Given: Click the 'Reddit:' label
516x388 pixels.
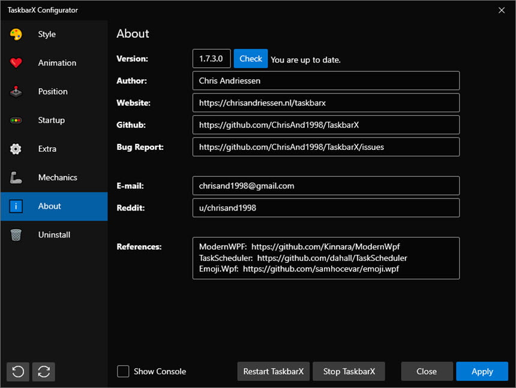Looking at the screenshot, I should point(131,208).
